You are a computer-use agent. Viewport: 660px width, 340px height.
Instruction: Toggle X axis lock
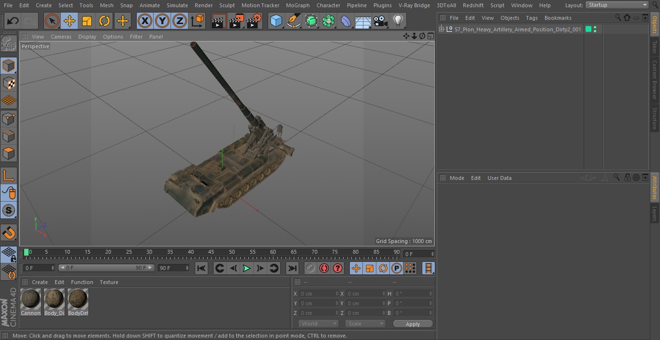tap(144, 21)
